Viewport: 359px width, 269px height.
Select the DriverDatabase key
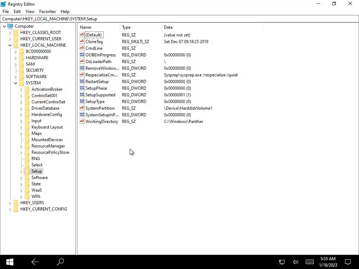(x=45, y=108)
